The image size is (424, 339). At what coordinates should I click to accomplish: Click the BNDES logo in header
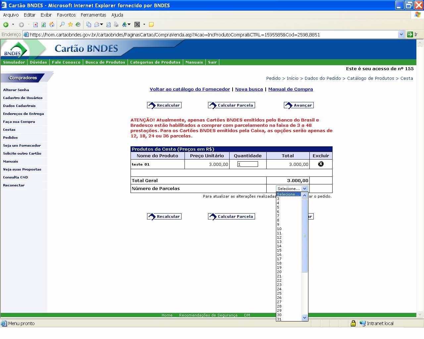[x=15, y=50]
